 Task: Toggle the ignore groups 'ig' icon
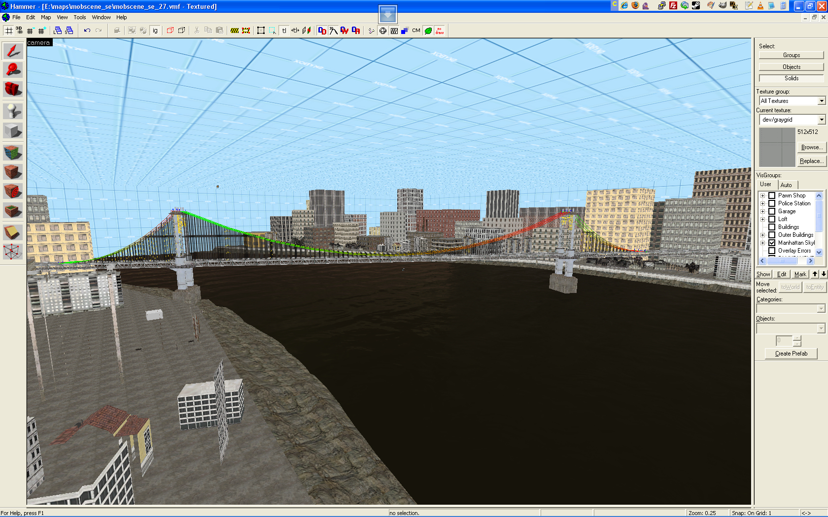pyautogui.click(x=155, y=31)
